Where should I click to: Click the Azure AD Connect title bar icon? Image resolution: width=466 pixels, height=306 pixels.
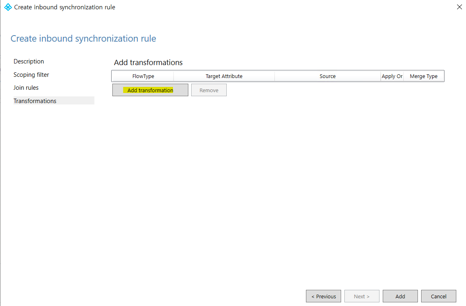8,7
